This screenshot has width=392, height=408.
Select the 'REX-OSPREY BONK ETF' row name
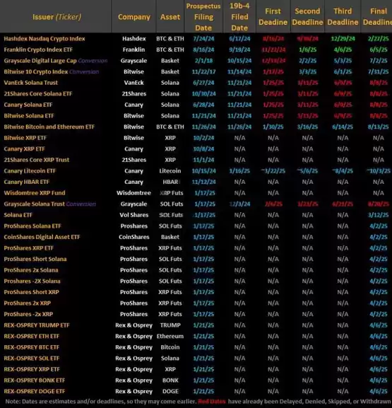click(x=35, y=380)
